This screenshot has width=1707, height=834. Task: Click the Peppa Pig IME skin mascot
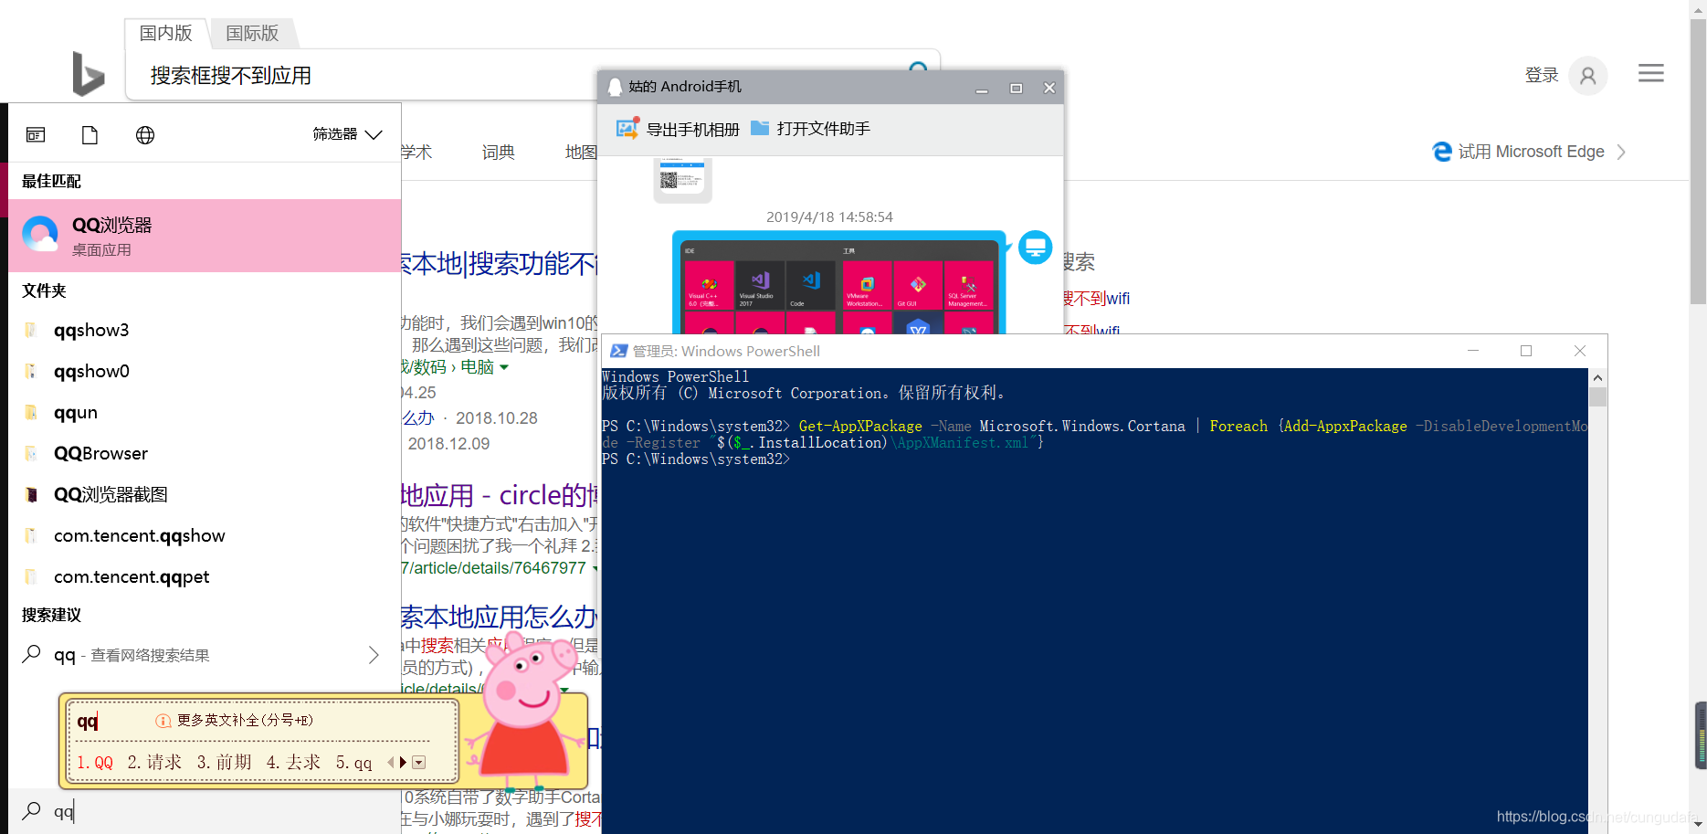tap(525, 713)
